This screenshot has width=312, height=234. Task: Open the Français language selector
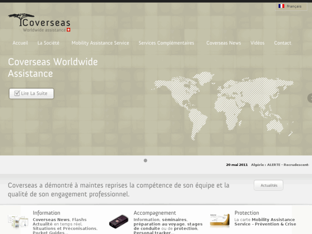pyautogui.click(x=291, y=6)
